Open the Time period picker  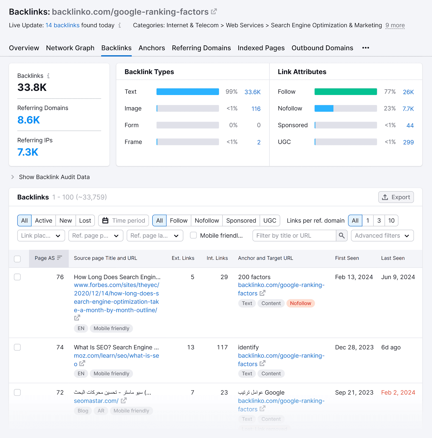point(123,221)
